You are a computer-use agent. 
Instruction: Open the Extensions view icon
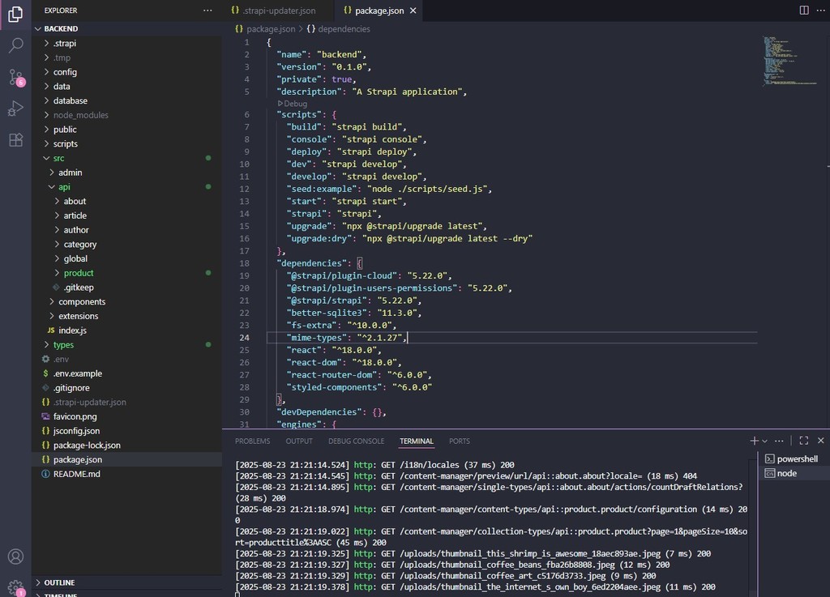click(x=15, y=140)
